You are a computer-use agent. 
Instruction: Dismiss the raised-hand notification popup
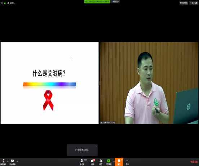[x=96, y=146]
